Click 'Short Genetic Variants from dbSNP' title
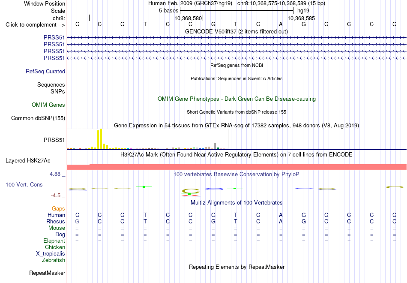Image resolution: width=407 pixels, height=283 pixels. 236,112
